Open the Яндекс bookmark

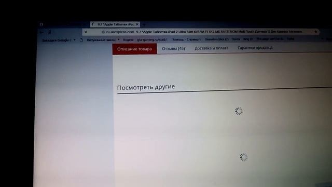(128, 39)
